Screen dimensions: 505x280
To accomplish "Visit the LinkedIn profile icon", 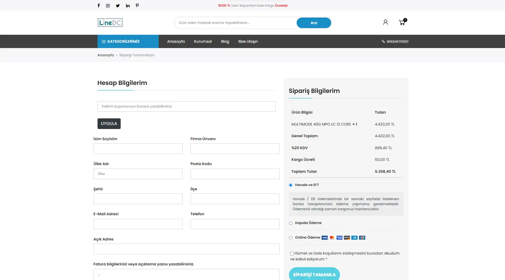I will pos(128,6).
